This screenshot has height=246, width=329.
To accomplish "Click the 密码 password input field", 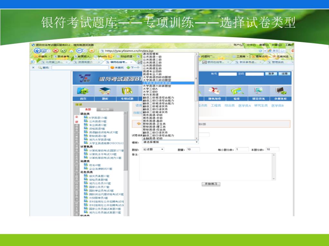I will pos(254,74).
